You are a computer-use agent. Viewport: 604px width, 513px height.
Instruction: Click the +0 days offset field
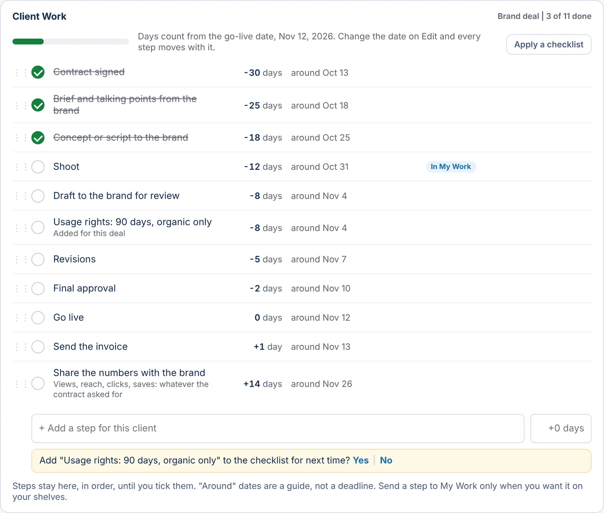click(561, 429)
